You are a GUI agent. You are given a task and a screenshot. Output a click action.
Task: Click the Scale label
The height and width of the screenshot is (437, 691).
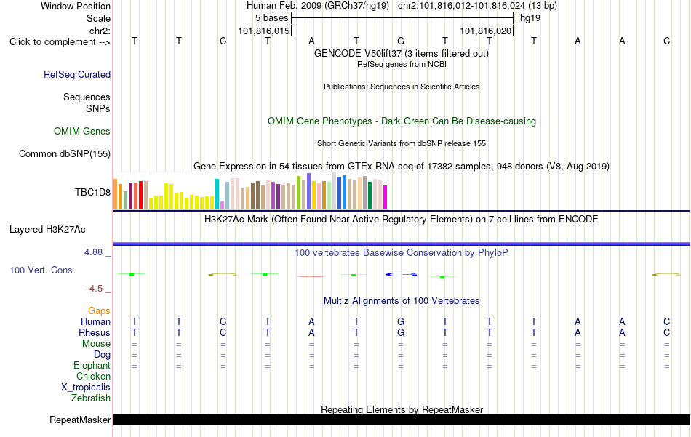[x=99, y=18]
